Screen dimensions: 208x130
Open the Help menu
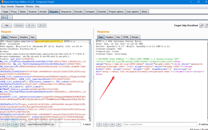pos(37,6)
